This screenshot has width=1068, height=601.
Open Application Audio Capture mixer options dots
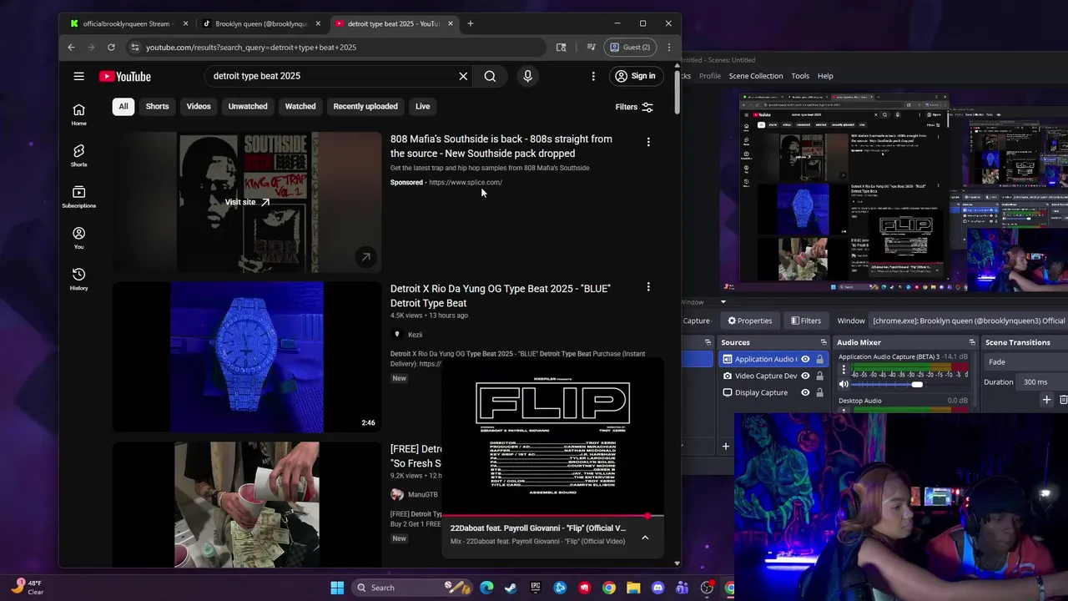844,369
